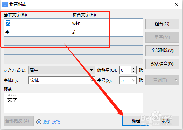Screen dimensions: 183x130
Task: Click the 默认读音(D) button
Action: tap(162, 64)
